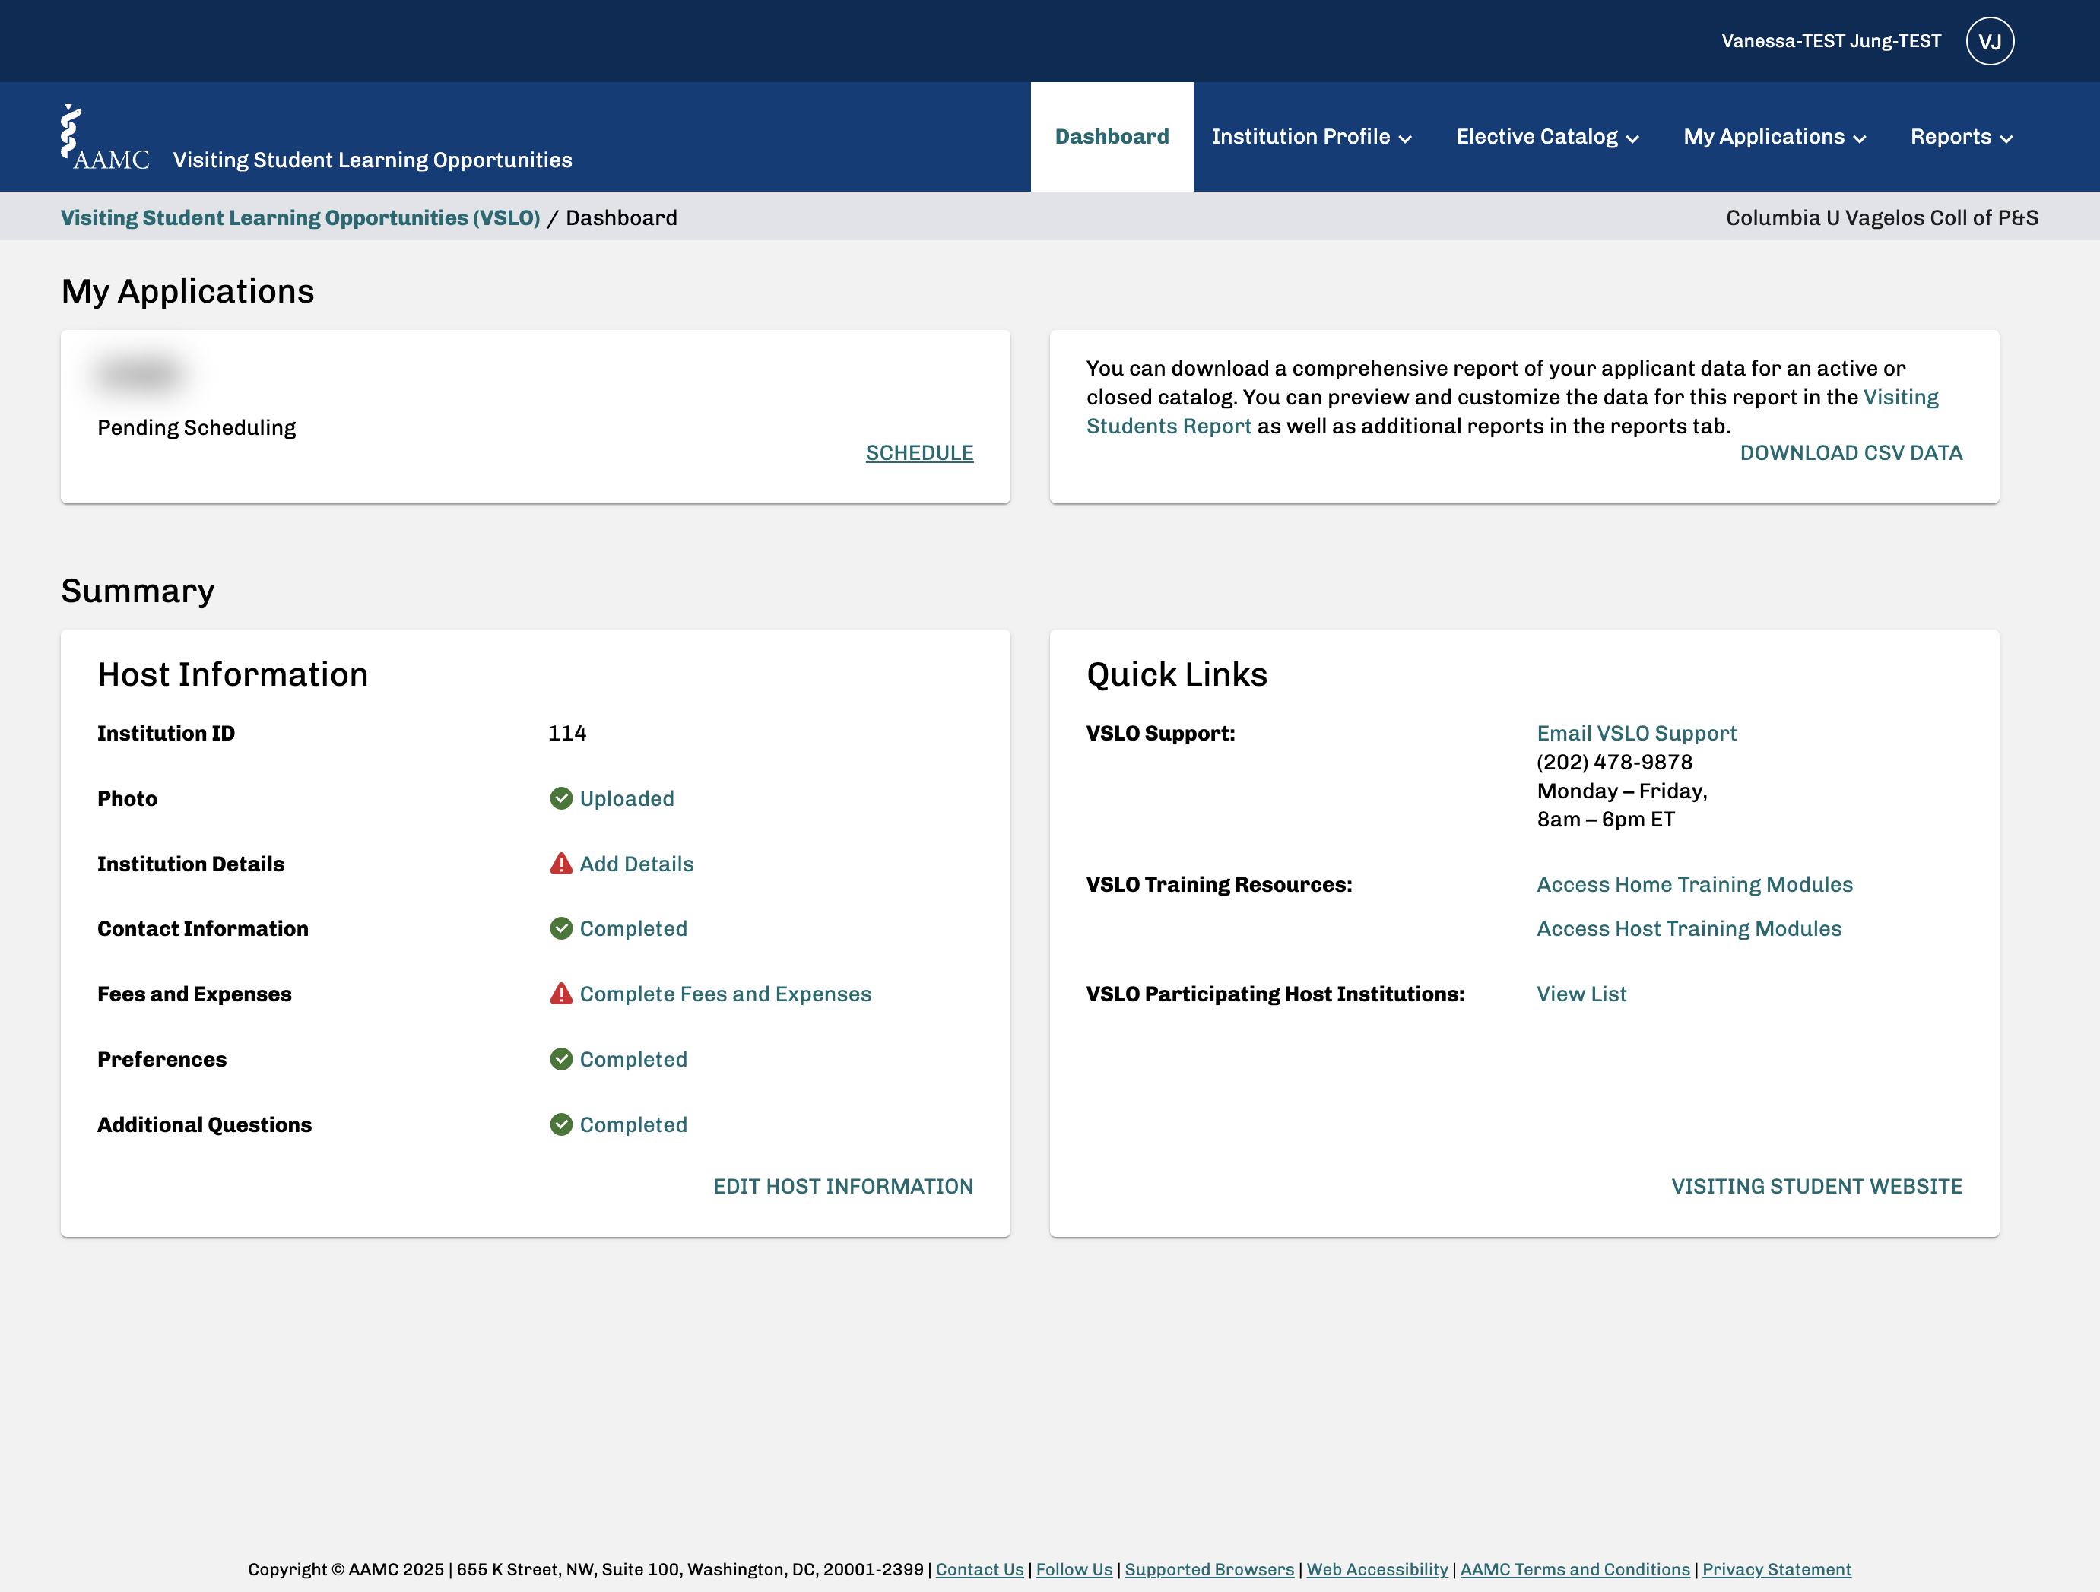Viewport: 2100px width, 1592px height.
Task: Click VISITING STUDENT WEBSITE
Action: click(x=1816, y=1187)
